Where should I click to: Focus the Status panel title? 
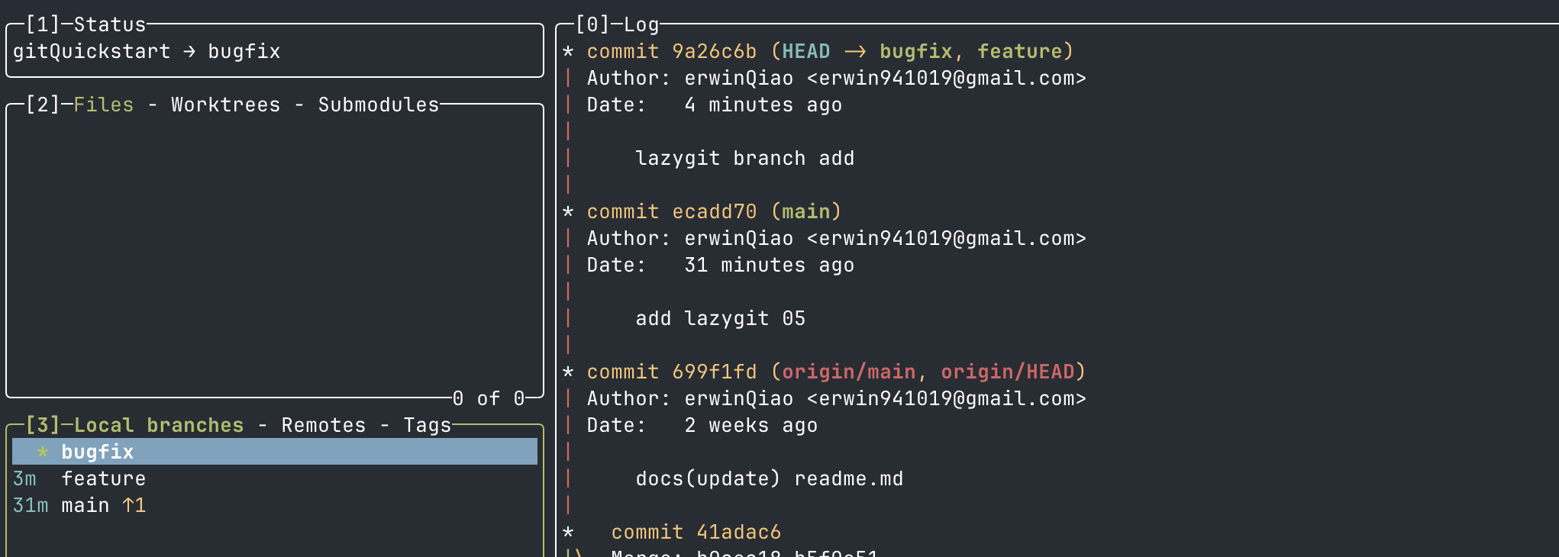coord(109,25)
